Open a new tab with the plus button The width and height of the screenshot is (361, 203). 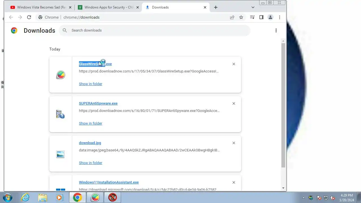[216, 7]
